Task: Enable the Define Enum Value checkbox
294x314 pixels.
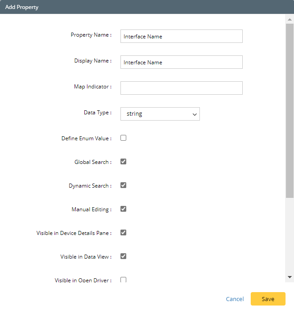Action: (124, 138)
